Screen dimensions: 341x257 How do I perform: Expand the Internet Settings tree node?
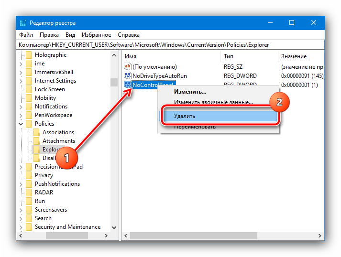(21, 81)
